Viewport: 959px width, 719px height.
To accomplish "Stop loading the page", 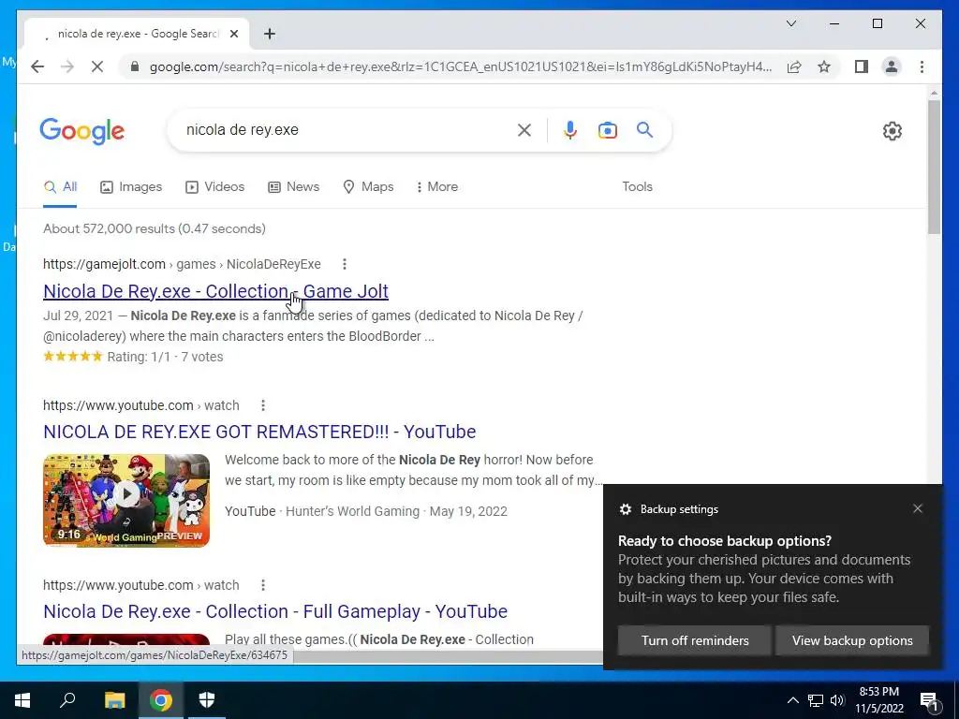I will 97,66.
